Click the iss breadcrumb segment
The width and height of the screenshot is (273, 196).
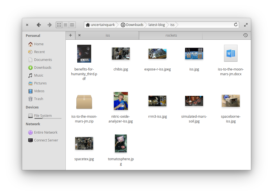tap(172, 25)
